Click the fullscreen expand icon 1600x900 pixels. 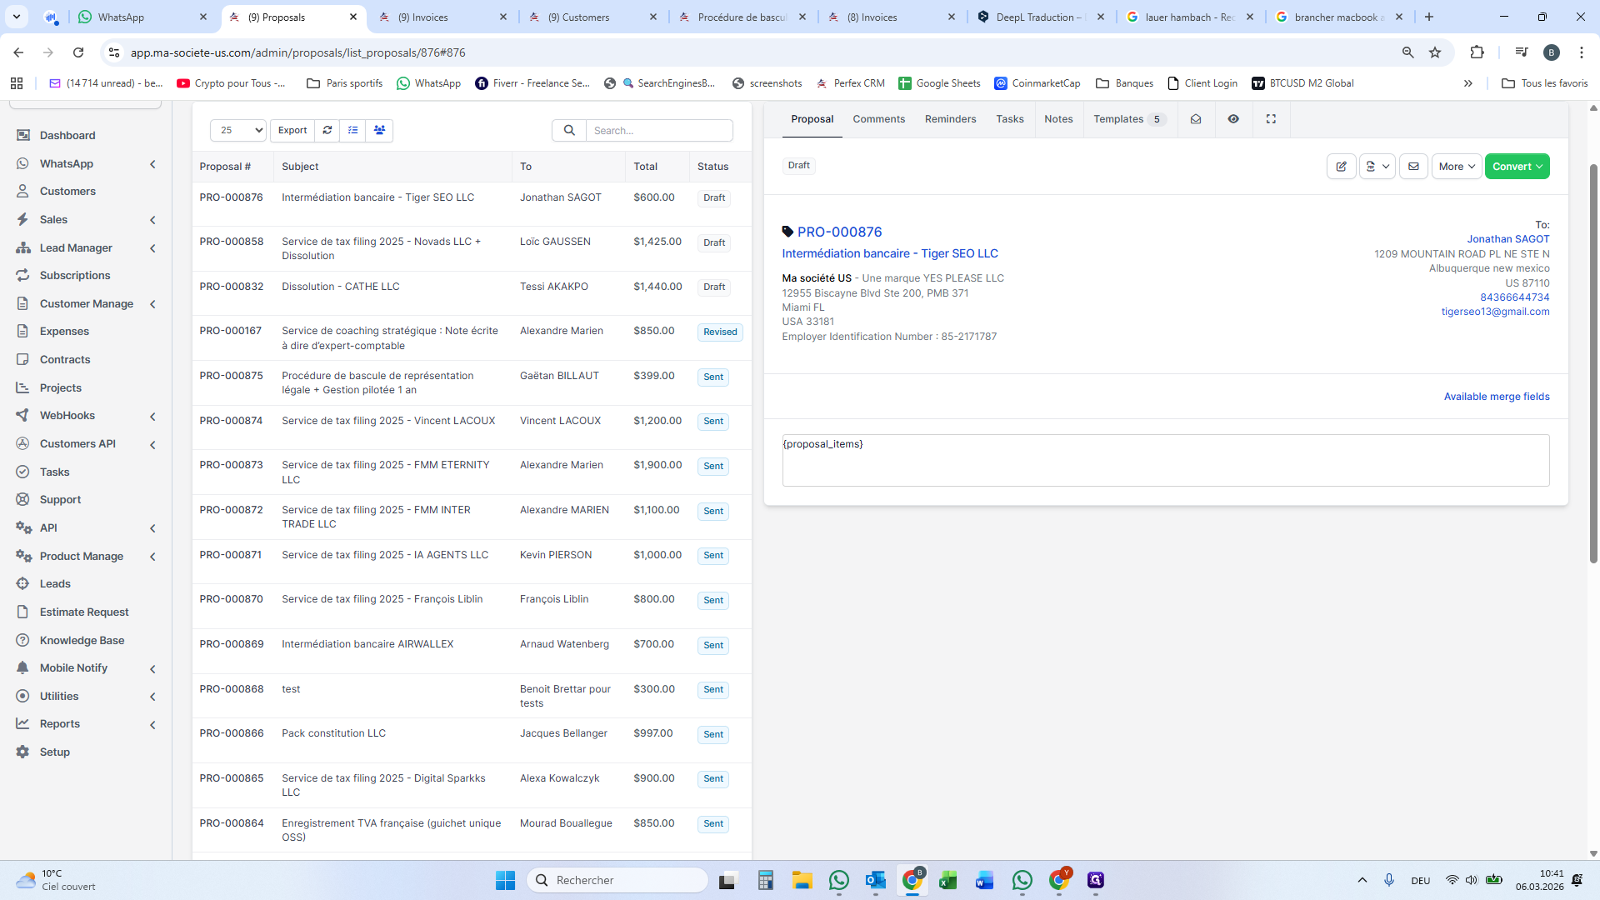(x=1271, y=119)
